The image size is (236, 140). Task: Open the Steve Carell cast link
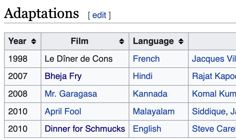coord(214,129)
